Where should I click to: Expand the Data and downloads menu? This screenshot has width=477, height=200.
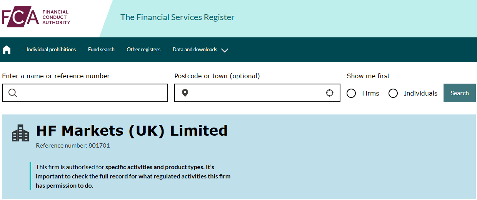pos(200,50)
